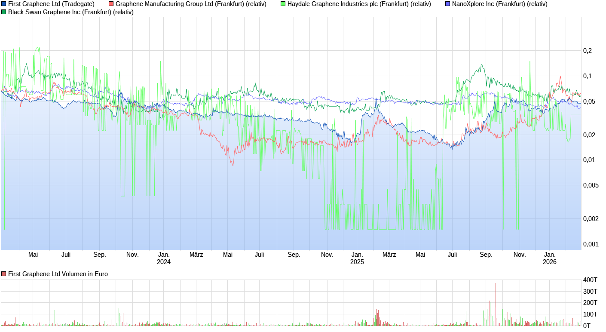Select the NanoXplore Inc (Frankfurt) legend text
606x332 pixels.
point(500,4)
